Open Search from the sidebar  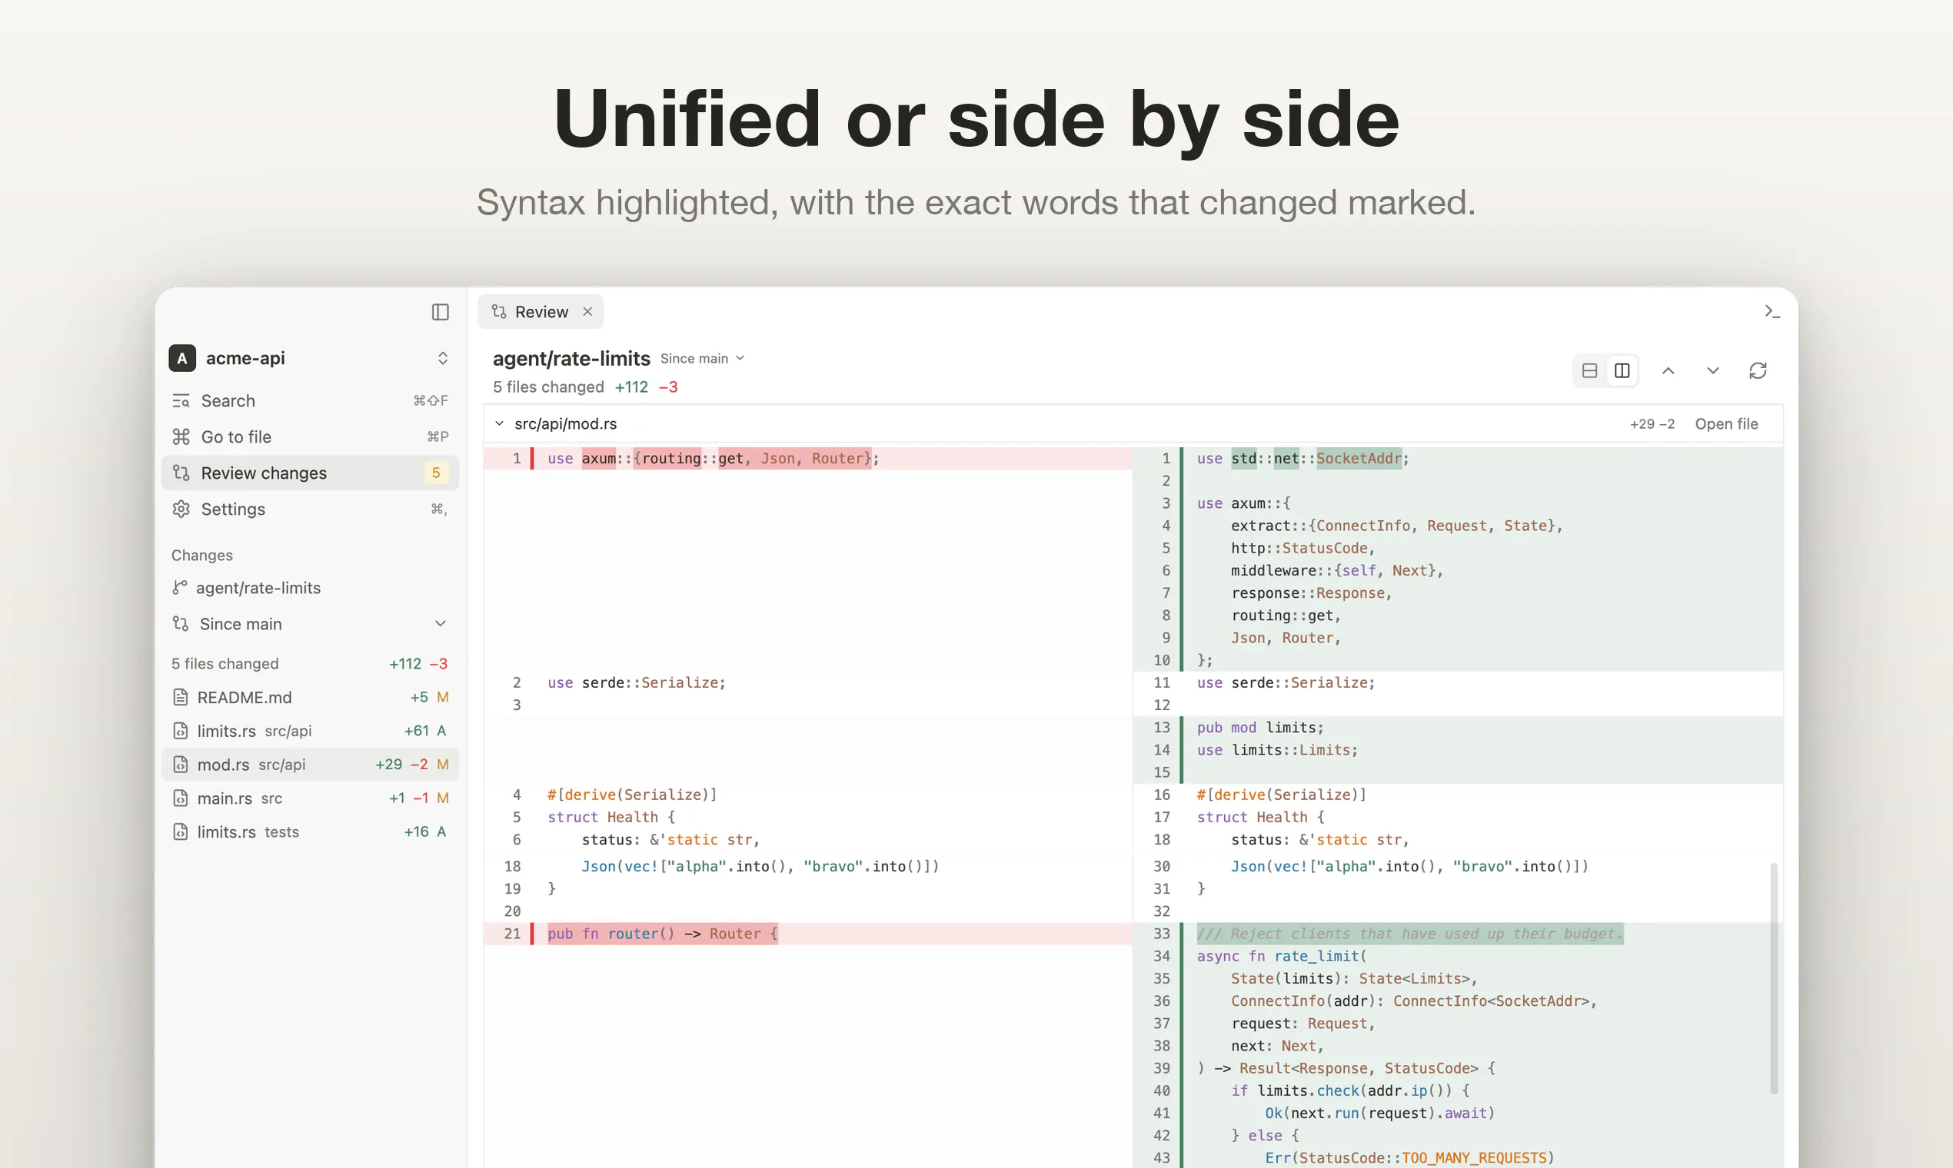(x=311, y=400)
